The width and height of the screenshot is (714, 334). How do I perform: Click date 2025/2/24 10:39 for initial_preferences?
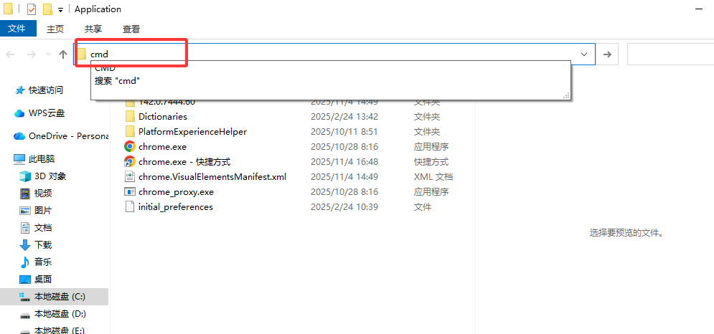point(343,207)
